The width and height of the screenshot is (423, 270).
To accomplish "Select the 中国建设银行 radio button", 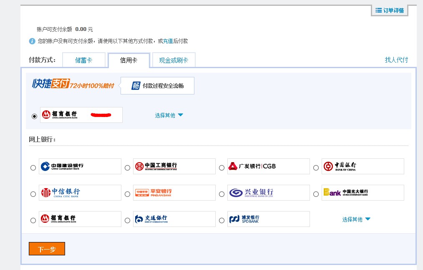I will click(33, 168).
